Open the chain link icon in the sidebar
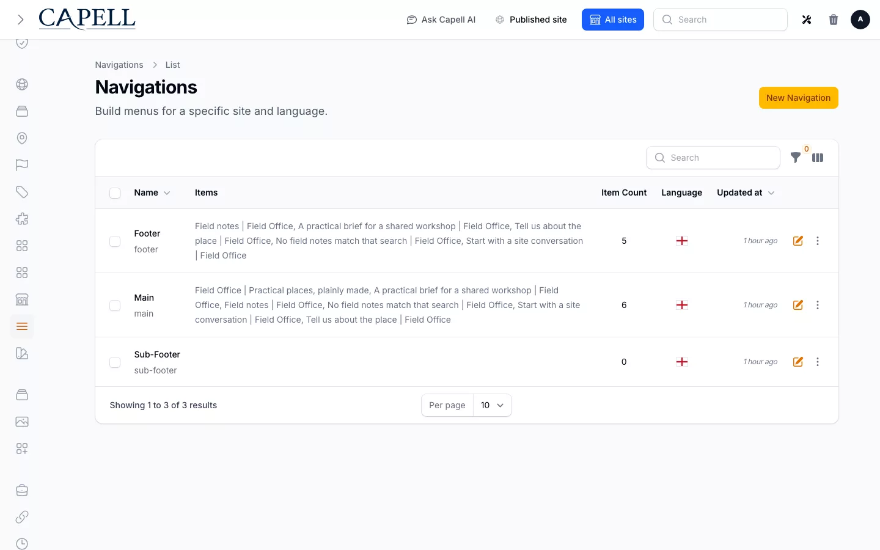The width and height of the screenshot is (880, 550). click(x=22, y=517)
